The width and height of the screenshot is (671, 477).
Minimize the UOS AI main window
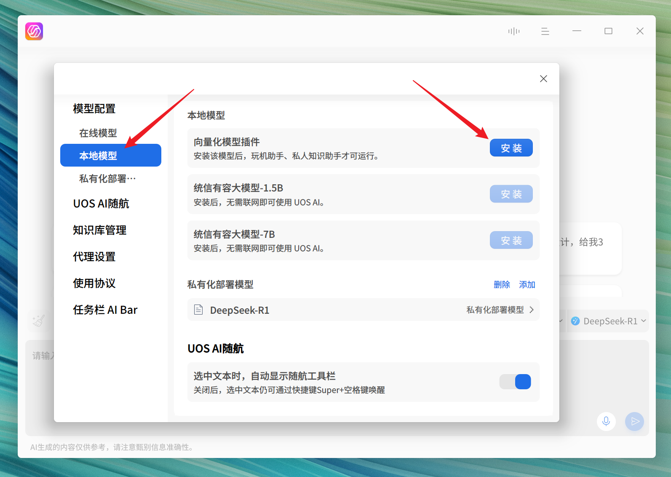pyautogui.click(x=577, y=31)
